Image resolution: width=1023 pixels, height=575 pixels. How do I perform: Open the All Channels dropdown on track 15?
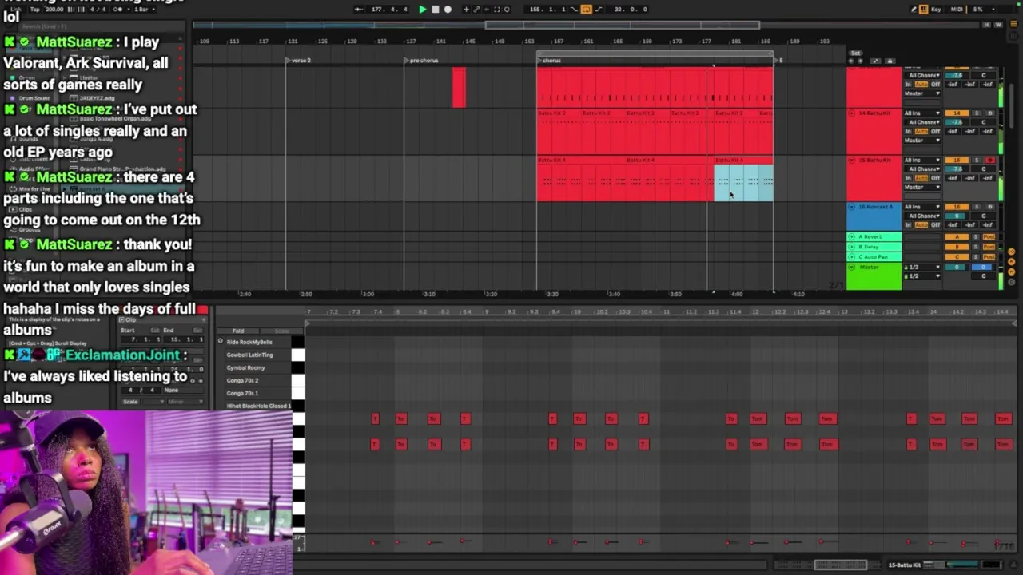click(923, 169)
